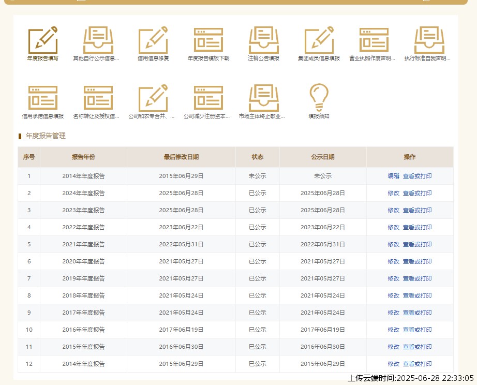Screen dimensions: 477x385
Task: Select the 2019年年度报告 cell
Action: tap(83, 278)
